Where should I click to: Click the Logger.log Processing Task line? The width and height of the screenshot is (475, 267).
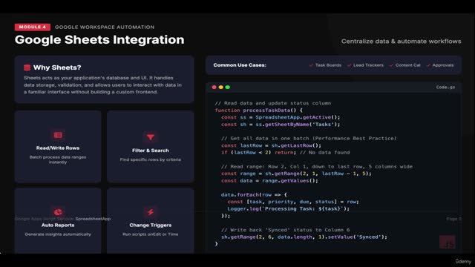(289, 208)
